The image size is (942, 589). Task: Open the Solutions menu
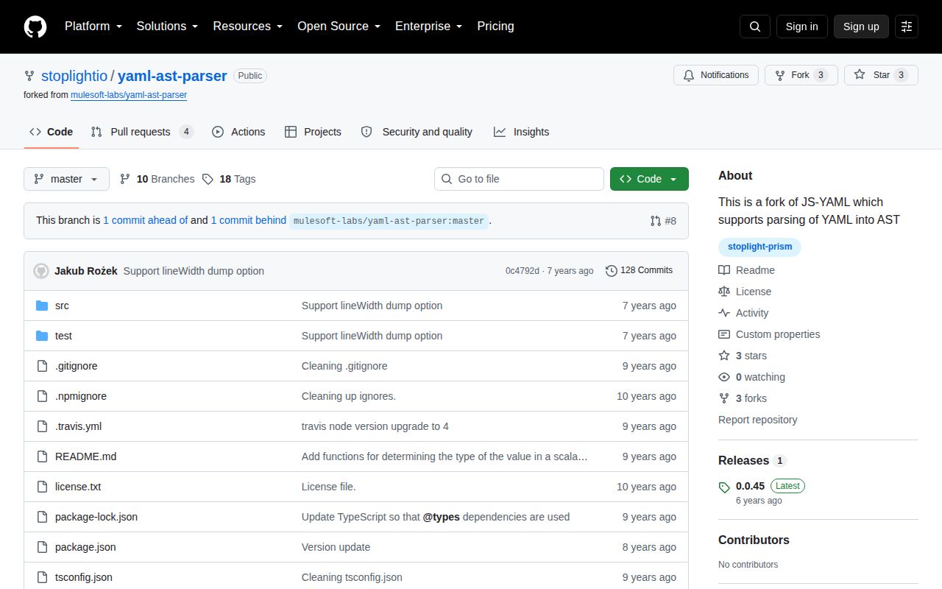point(167,27)
